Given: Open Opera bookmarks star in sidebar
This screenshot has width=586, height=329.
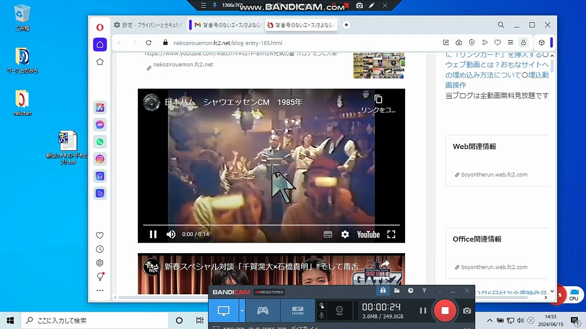Looking at the screenshot, I should click(x=100, y=62).
